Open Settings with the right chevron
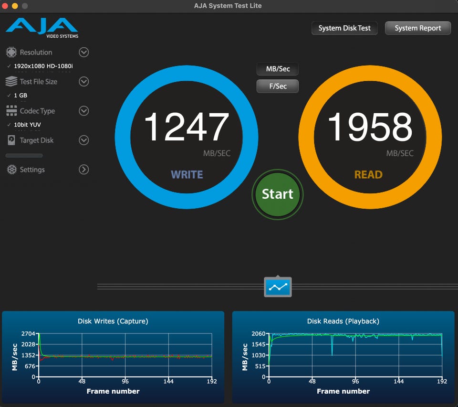 point(84,170)
